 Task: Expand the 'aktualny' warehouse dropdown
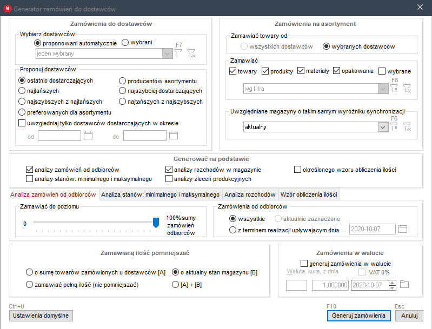pos(383,127)
